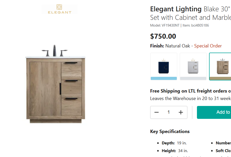
Task: Select the plus icon to increase quantity
Action: pyautogui.click(x=181, y=112)
